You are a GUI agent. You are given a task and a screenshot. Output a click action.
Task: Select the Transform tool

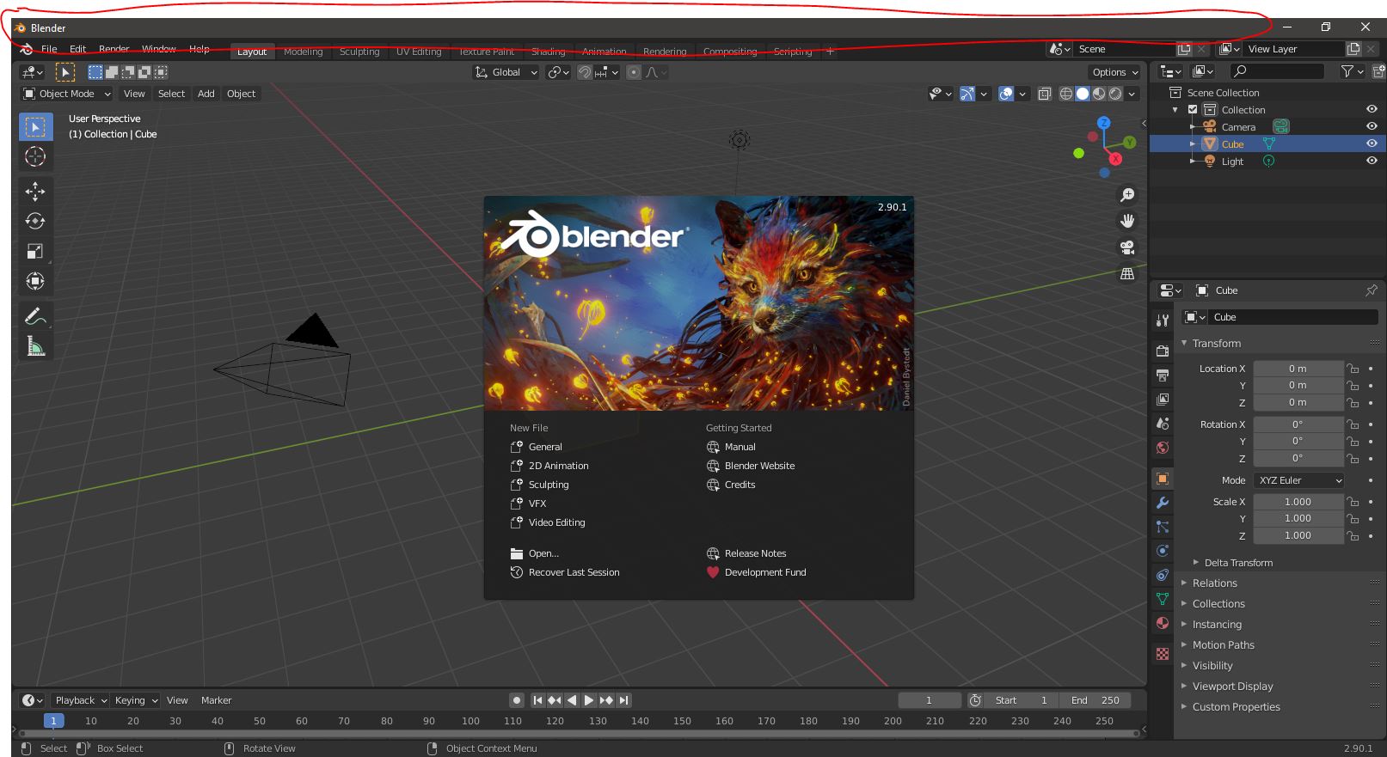pyautogui.click(x=35, y=281)
